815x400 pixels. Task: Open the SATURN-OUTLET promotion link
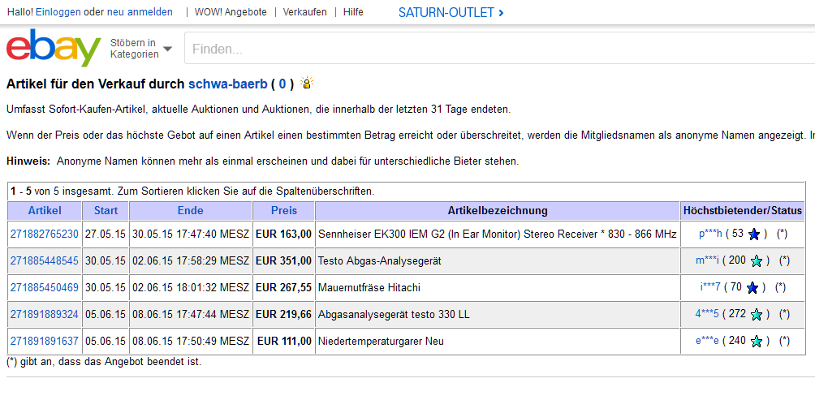[x=451, y=12]
